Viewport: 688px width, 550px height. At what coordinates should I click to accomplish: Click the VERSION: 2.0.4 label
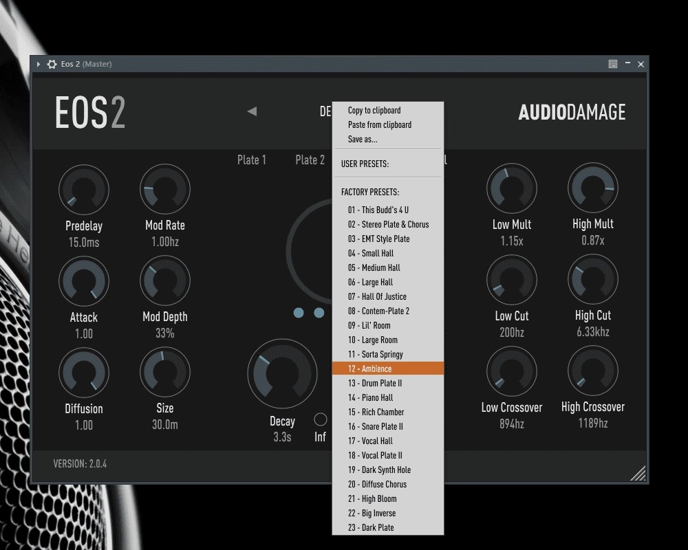coord(80,463)
